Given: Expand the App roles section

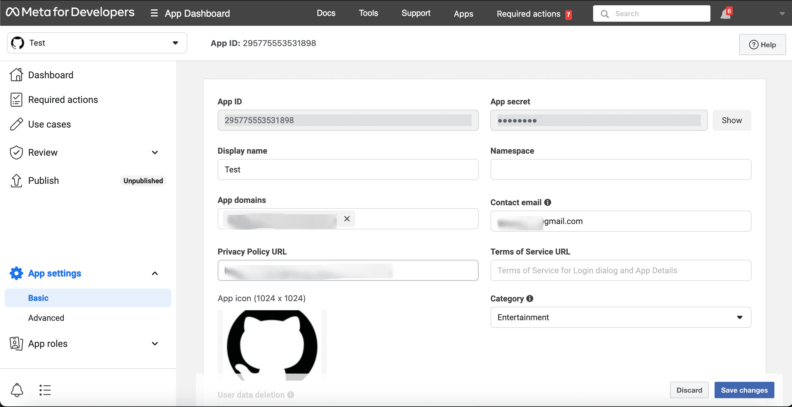Looking at the screenshot, I should [155, 343].
